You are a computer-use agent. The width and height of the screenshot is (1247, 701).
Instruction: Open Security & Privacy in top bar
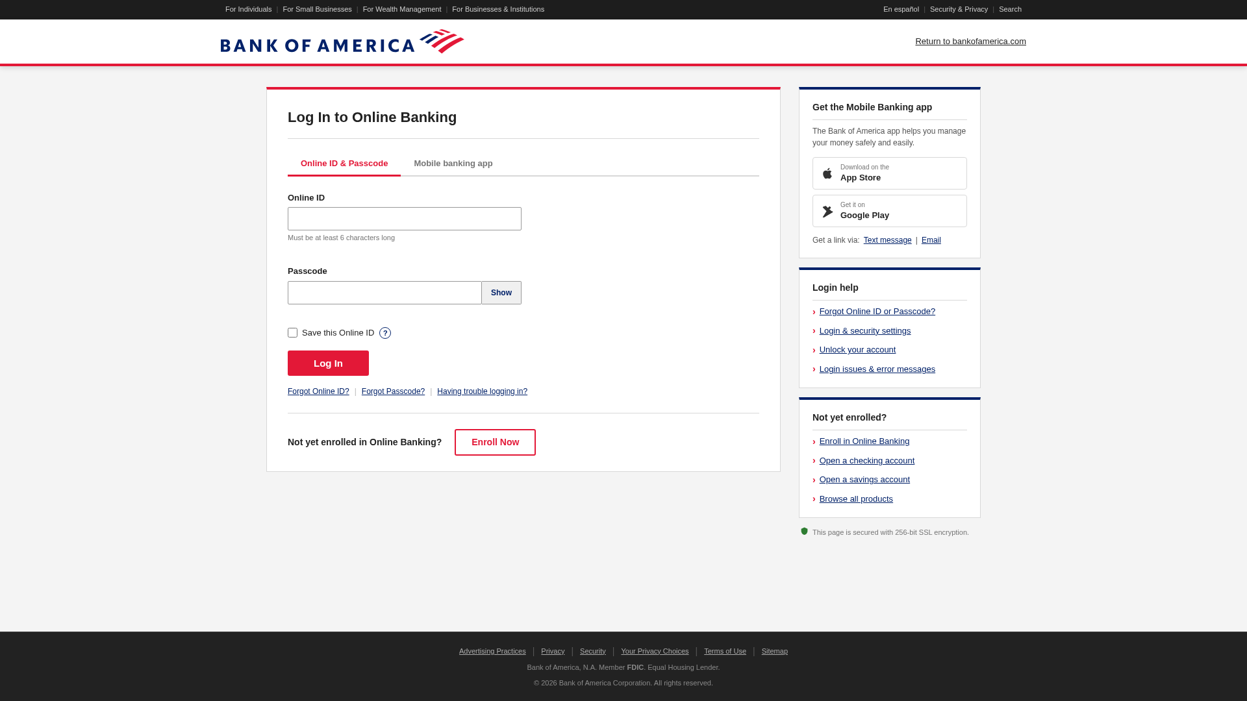pyautogui.click(x=959, y=10)
